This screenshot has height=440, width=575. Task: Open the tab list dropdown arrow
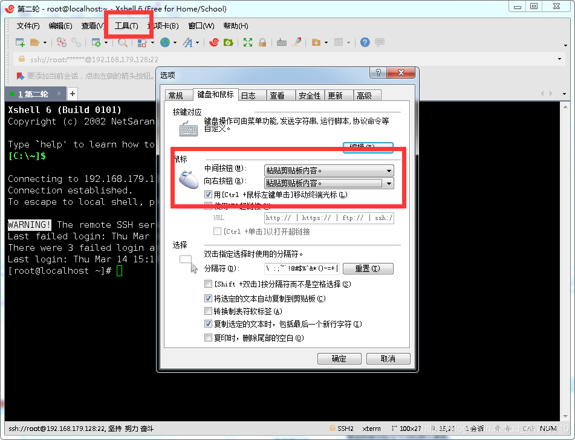point(564,94)
